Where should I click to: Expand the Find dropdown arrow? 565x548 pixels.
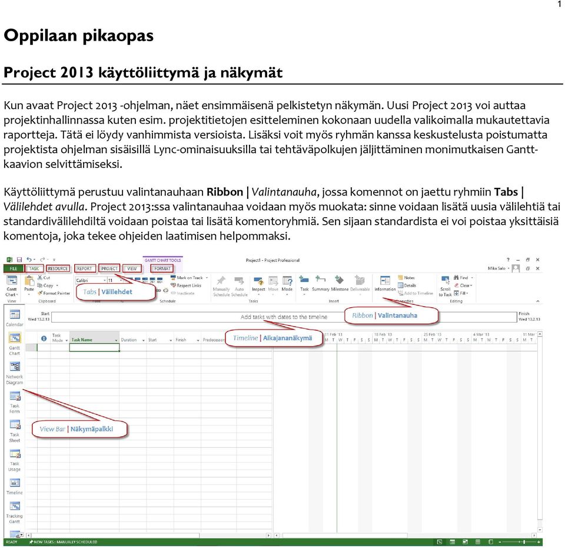click(x=472, y=278)
